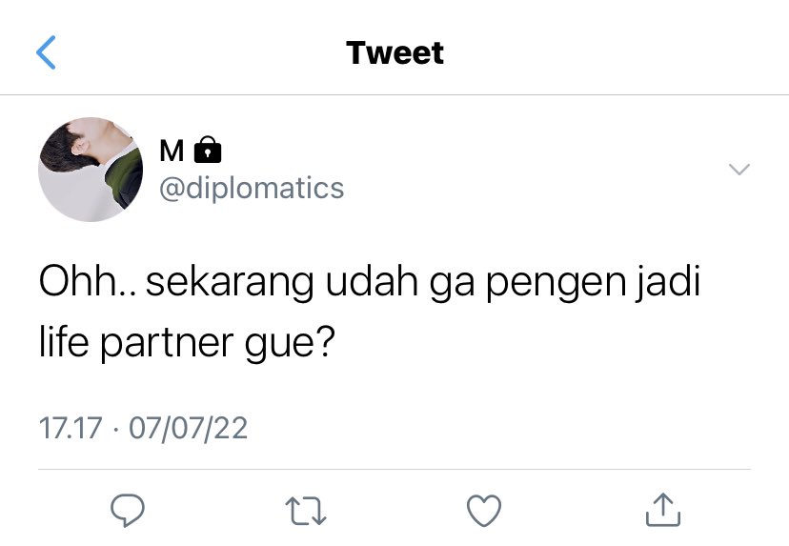This screenshot has width=789, height=546.
Task: Visit the @diplomatics profile handle
Action: (x=252, y=189)
